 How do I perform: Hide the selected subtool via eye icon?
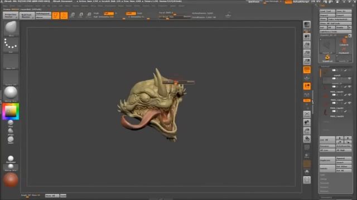(349, 78)
